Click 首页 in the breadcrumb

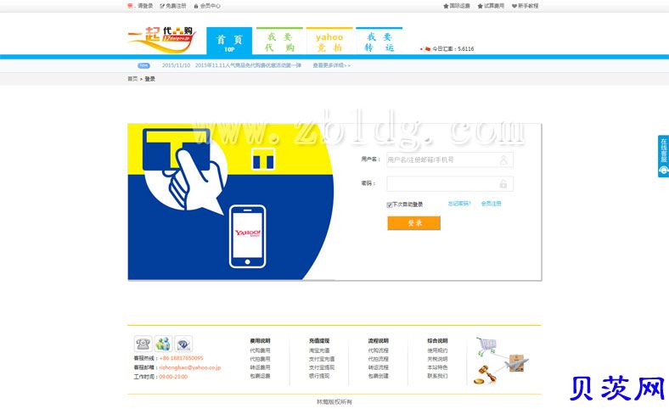pyautogui.click(x=132, y=79)
